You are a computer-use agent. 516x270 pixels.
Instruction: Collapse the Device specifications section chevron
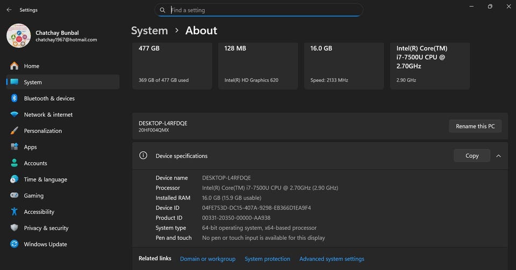(x=498, y=156)
